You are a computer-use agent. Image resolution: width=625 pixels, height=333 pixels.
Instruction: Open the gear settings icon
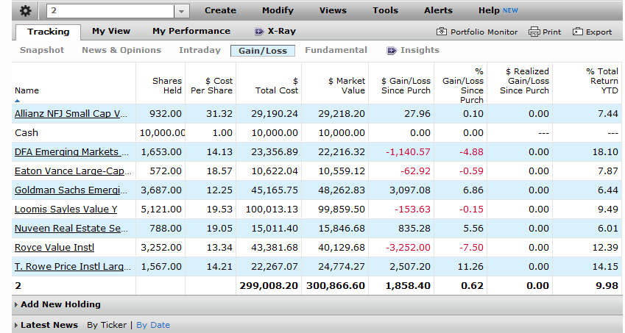[26, 11]
